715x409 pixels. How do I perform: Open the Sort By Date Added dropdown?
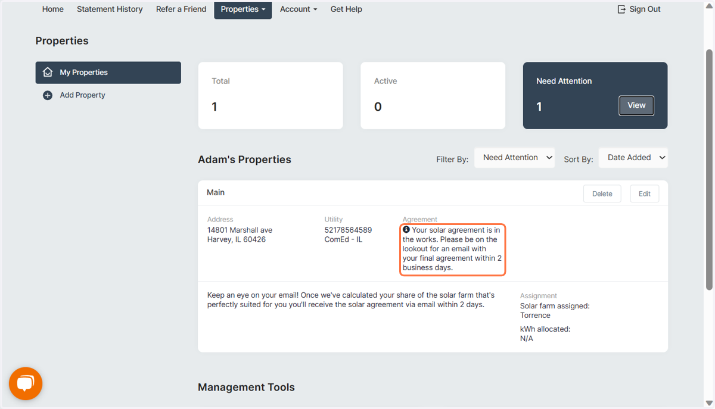[x=633, y=158]
